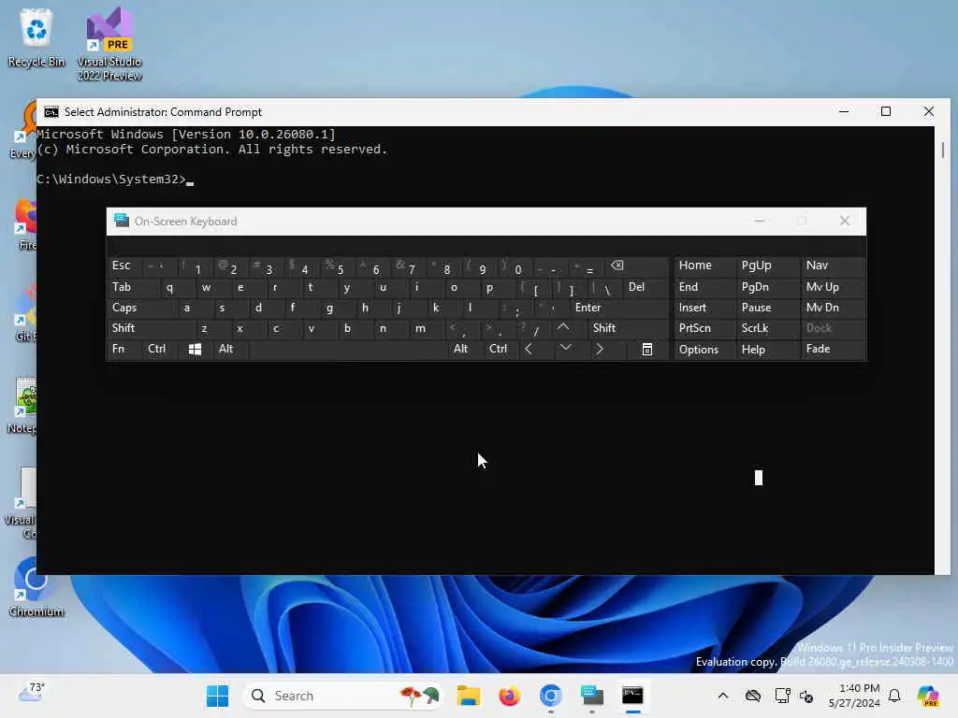Toggle the Caps key on On-Screen Keyboard

point(140,308)
